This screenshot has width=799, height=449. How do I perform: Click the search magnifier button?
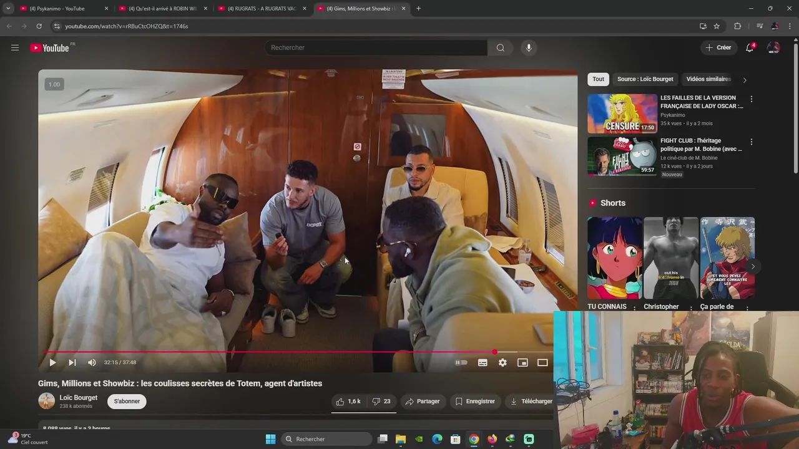500,47
